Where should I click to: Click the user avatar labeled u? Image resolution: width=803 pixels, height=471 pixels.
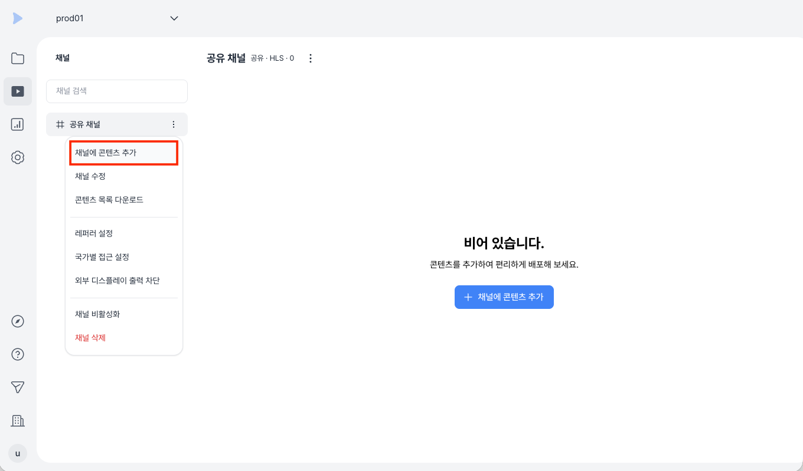click(18, 453)
